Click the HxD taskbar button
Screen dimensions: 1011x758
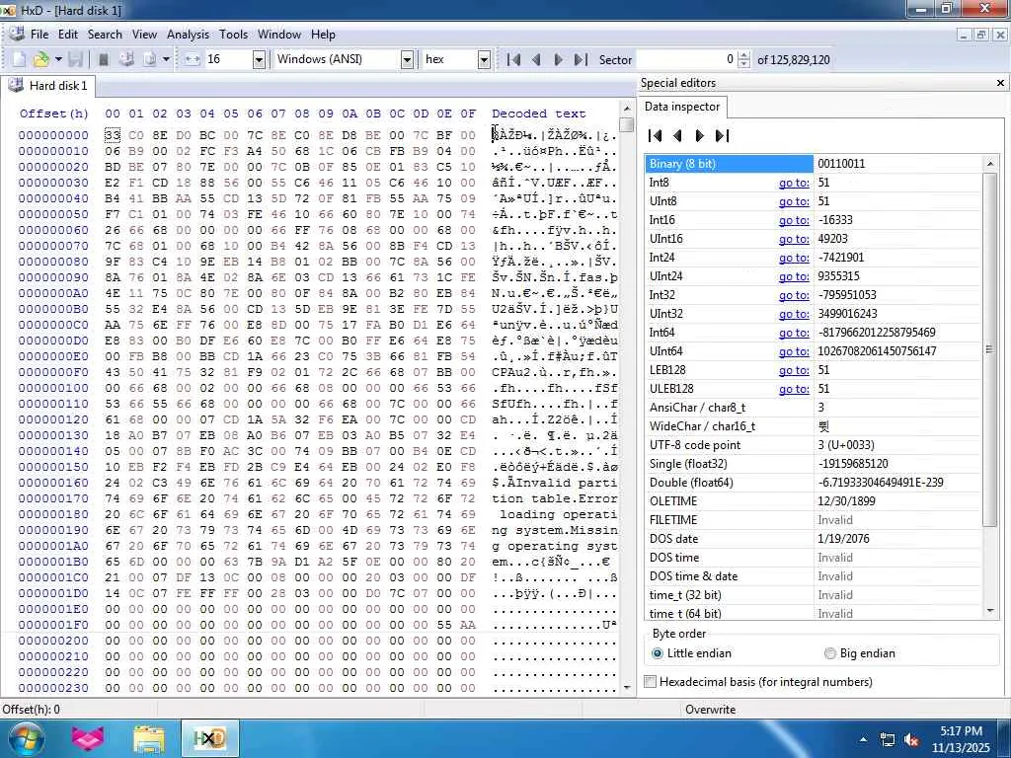click(x=209, y=738)
